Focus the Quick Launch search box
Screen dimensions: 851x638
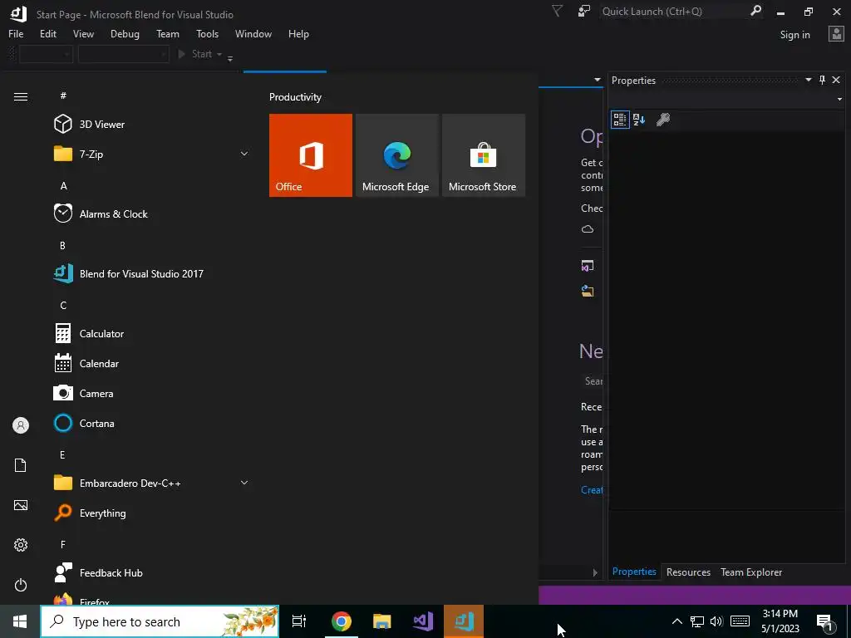click(674, 12)
